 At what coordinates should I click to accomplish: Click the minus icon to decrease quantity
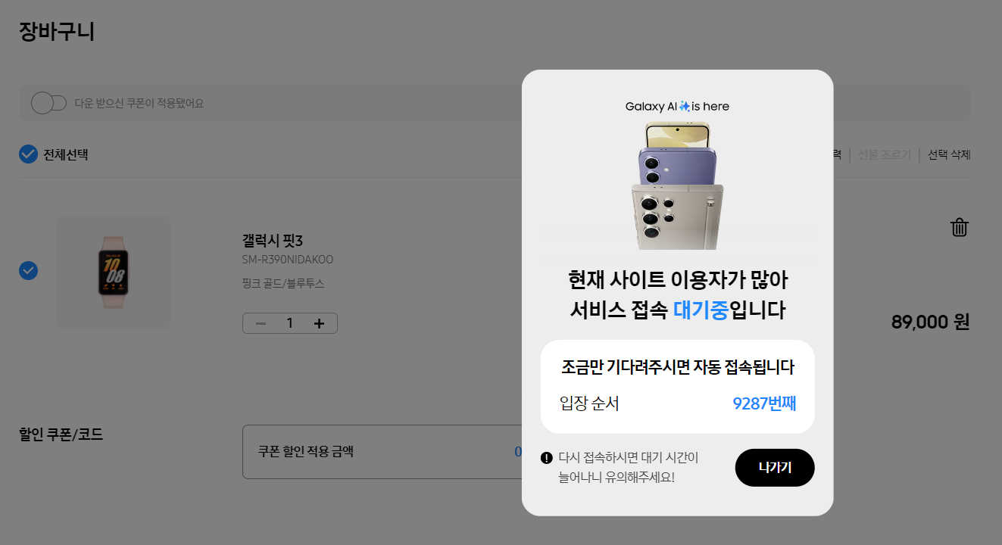[261, 322]
